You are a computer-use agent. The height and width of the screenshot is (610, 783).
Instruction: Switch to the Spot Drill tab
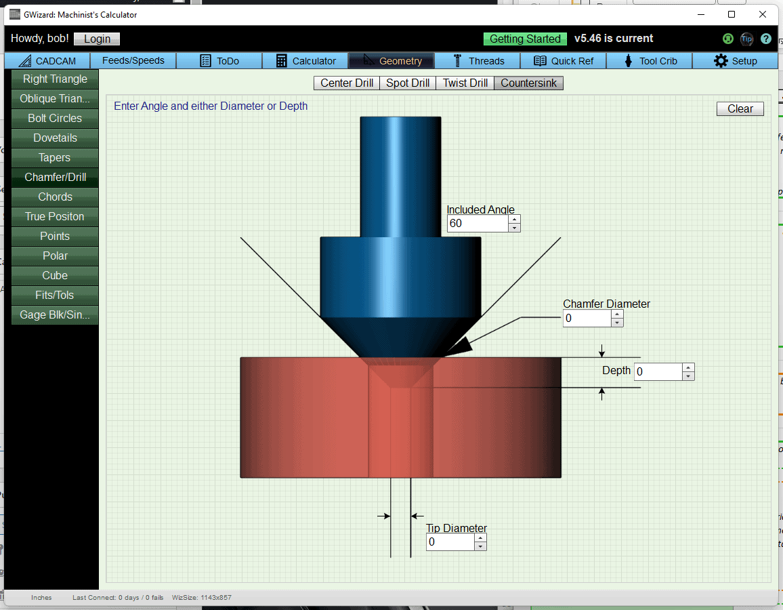(x=407, y=83)
